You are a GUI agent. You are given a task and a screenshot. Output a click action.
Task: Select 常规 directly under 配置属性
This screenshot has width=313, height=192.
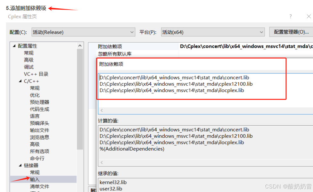pyautogui.click(x=29, y=53)
